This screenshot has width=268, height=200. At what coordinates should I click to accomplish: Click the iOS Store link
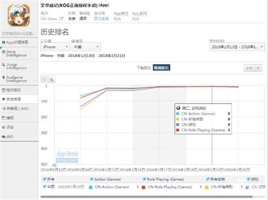point(49,19)
